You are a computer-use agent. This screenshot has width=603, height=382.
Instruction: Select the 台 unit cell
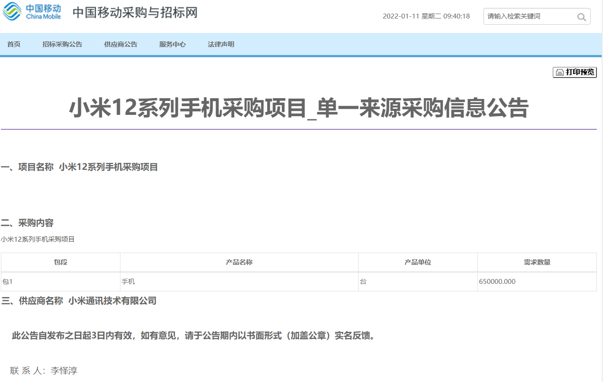point(418,282)
